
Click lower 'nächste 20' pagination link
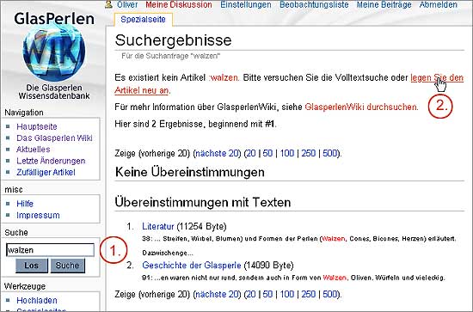(217, 294)
